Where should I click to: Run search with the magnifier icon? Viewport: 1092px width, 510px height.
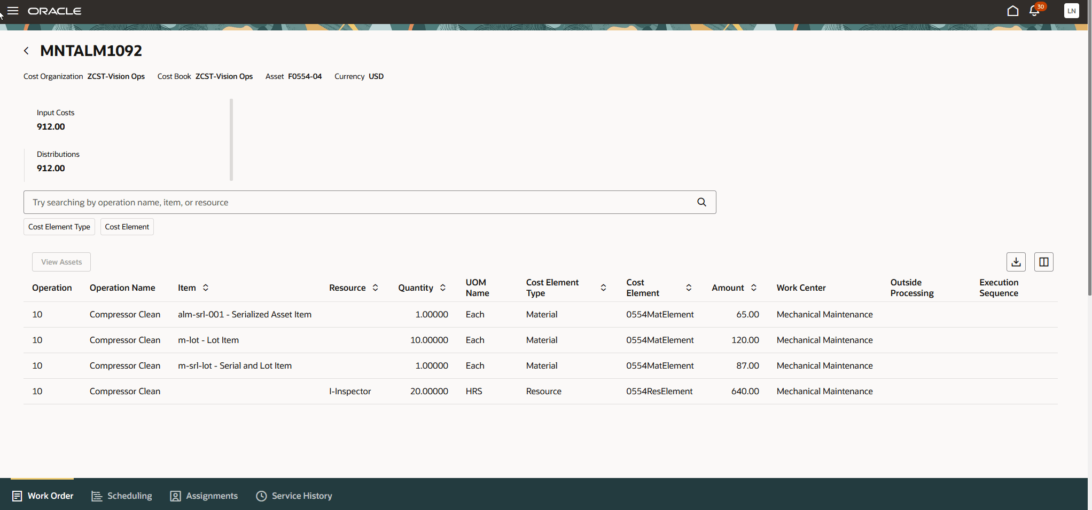point(701,202)
